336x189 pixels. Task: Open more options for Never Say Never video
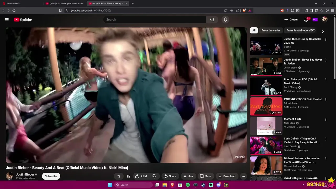[326, 60]
